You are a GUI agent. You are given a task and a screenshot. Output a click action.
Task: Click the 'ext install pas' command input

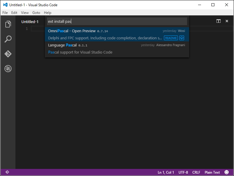[x=117, y=21]
